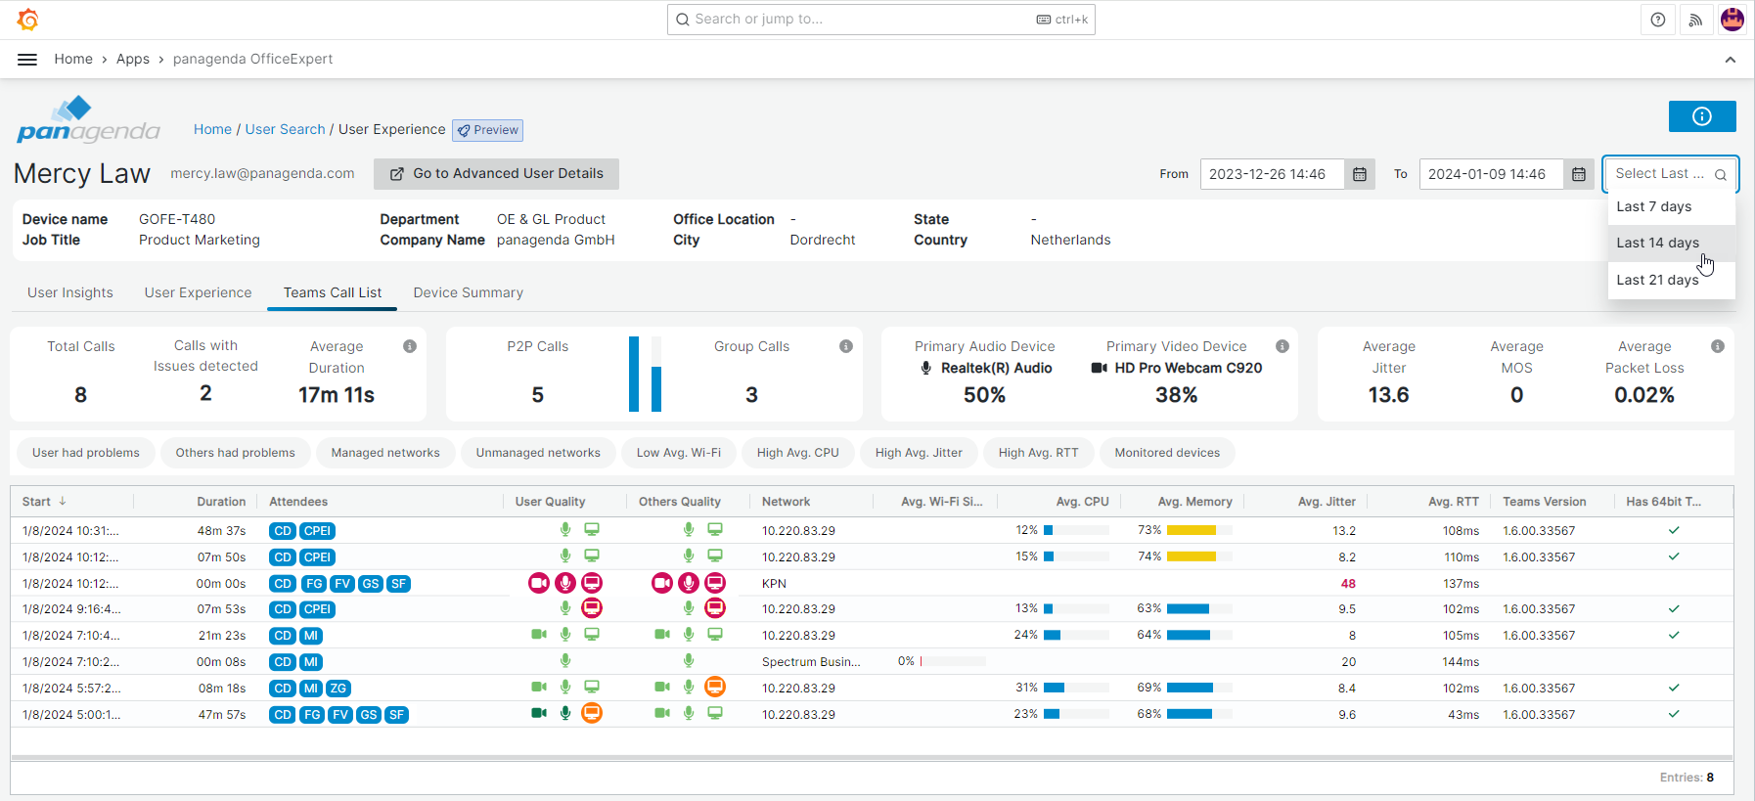Click the From date input field
Viewport: 1755px width, 801px height.
1272,174
